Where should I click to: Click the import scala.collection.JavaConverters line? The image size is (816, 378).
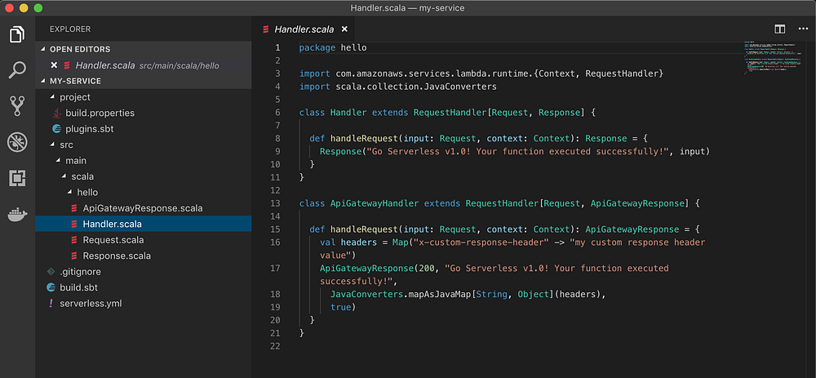[398, 87]
